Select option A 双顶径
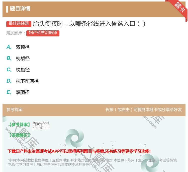The height and width of the screenshot is (172, 188). coord(18,47)
